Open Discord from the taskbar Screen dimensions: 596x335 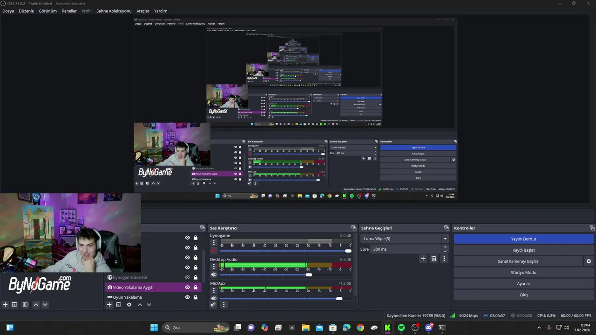coord(428,328)
